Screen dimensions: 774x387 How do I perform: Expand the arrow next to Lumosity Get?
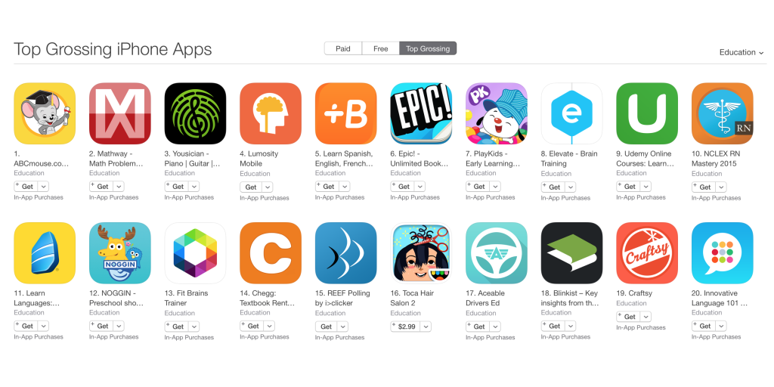pos(268,187)
